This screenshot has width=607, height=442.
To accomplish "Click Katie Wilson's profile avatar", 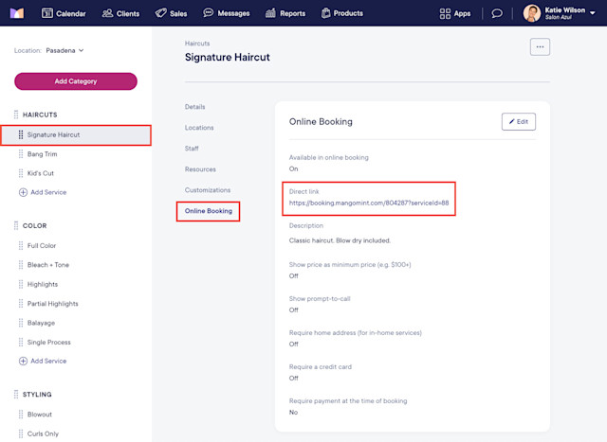I will point(532,13).
